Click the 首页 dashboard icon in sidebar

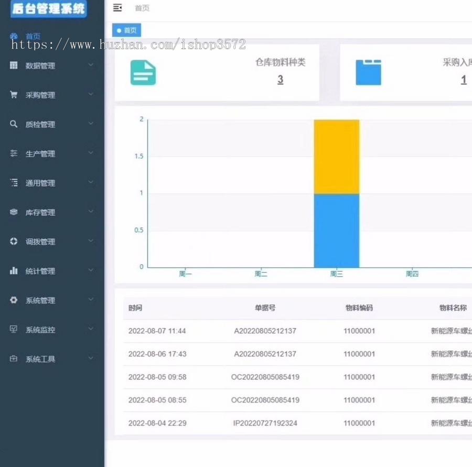pyautogui.click(x=14, y=36)
